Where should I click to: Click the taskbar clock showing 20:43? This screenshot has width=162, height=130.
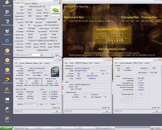coord(159,128)
